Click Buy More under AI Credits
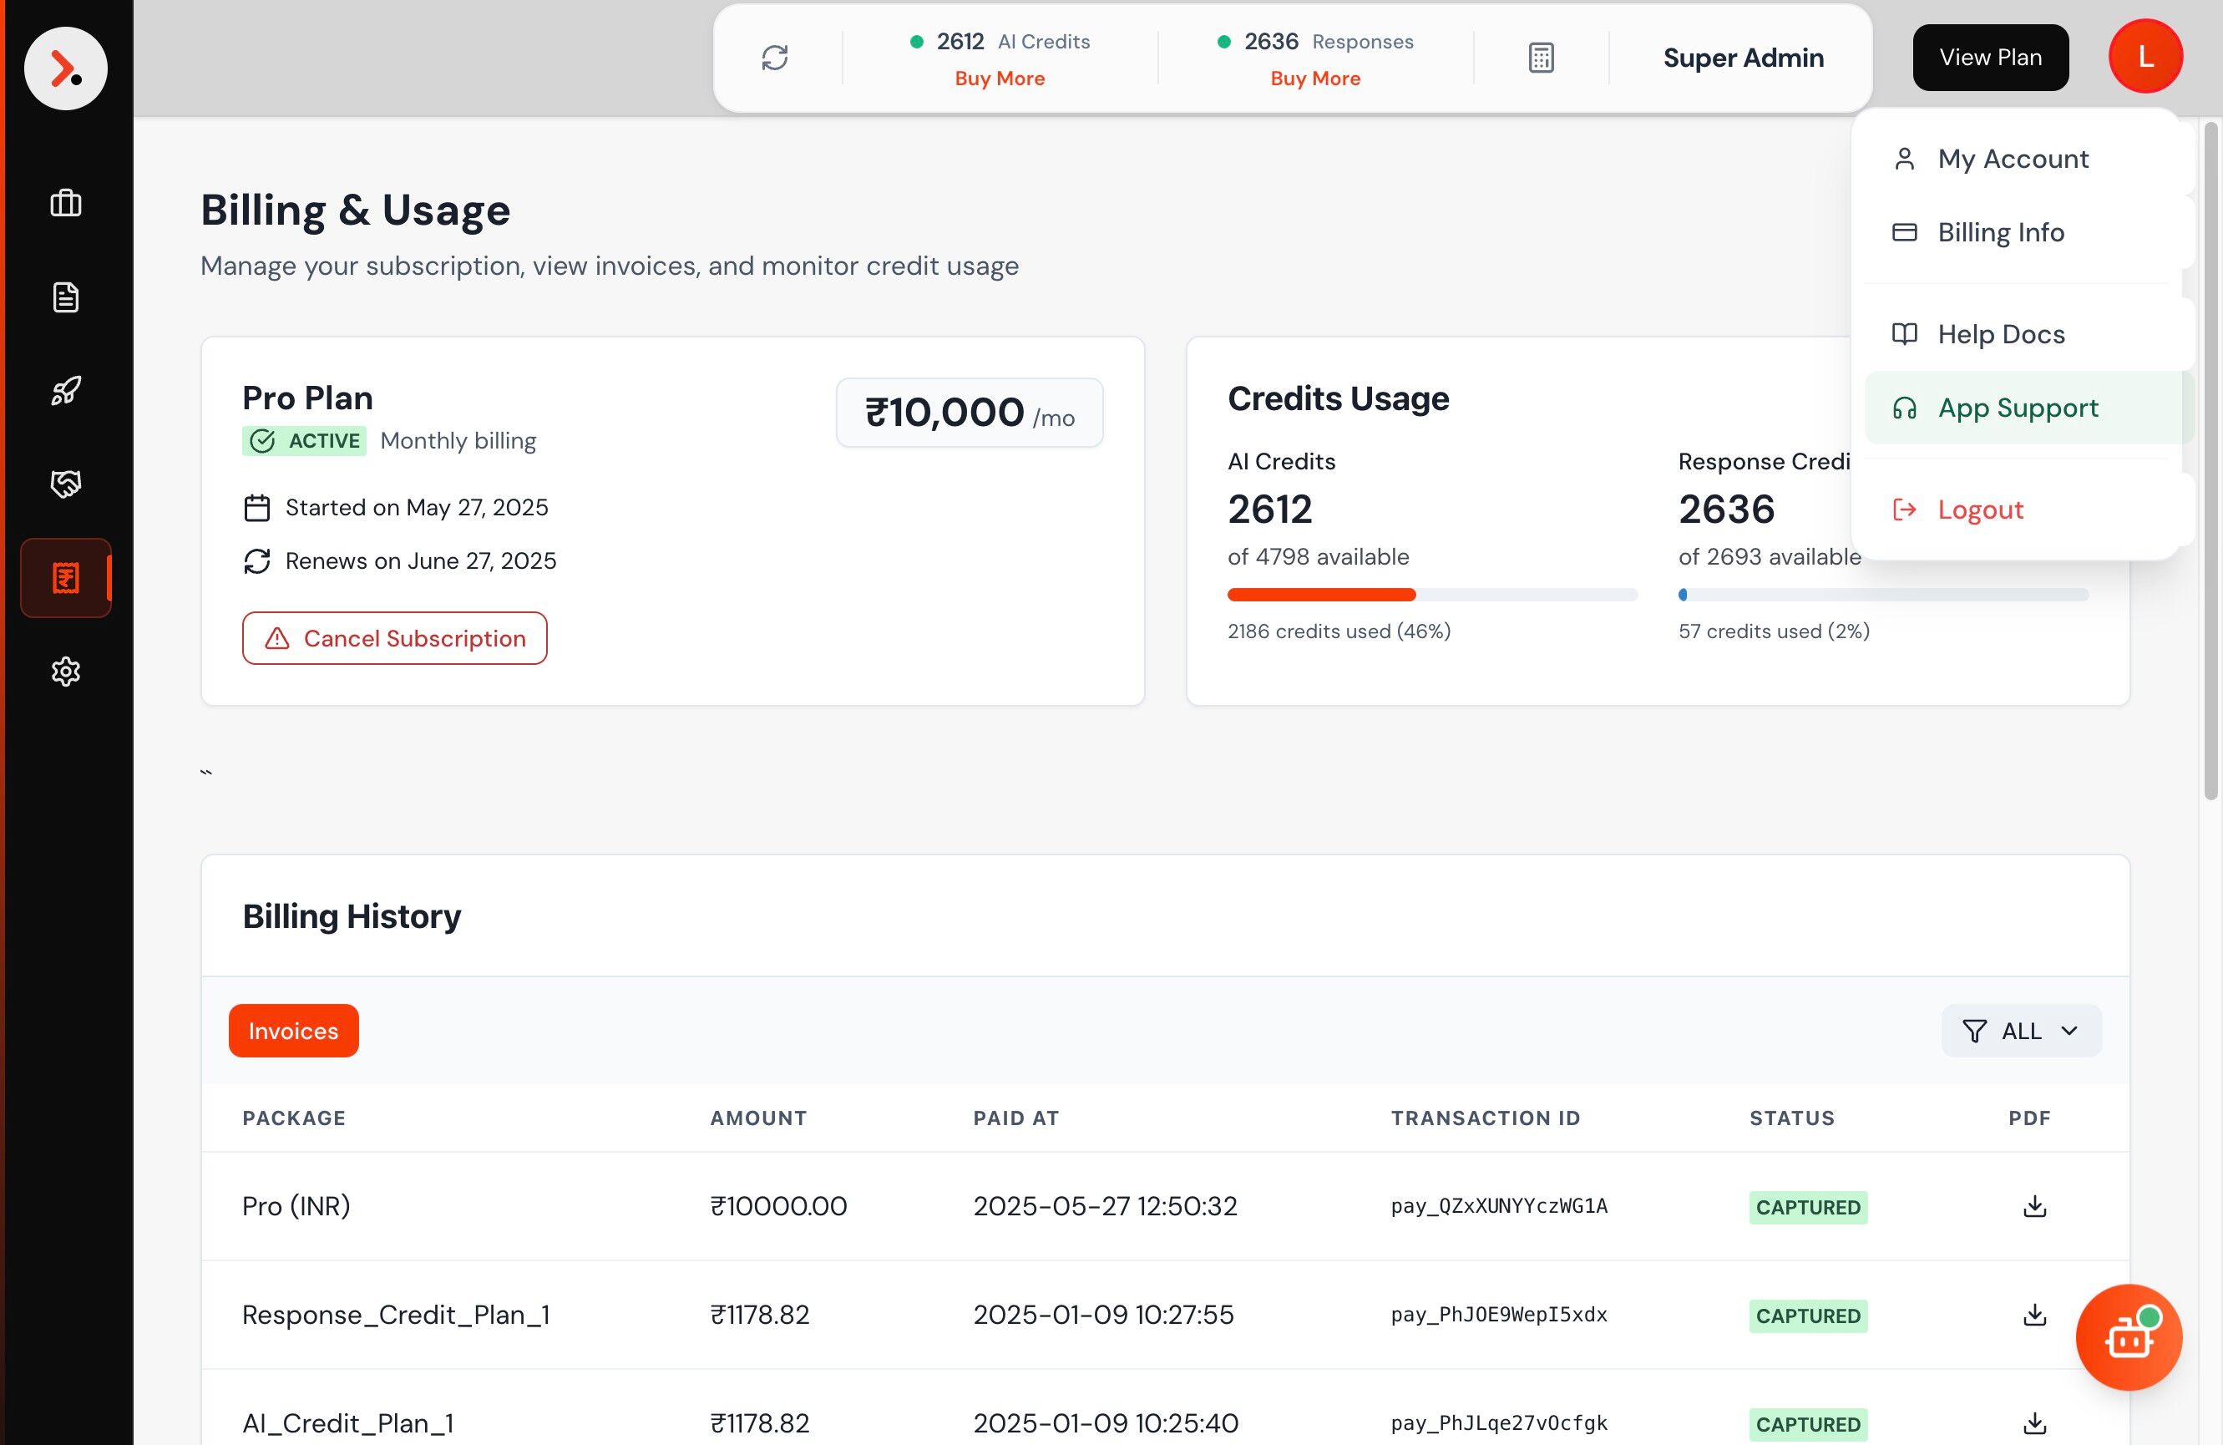Screen dimensions: 2223x1445 999,79
